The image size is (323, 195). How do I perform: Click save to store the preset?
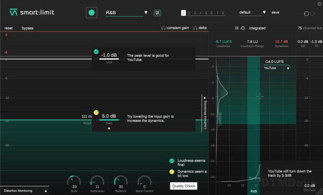tap(275, 12)
